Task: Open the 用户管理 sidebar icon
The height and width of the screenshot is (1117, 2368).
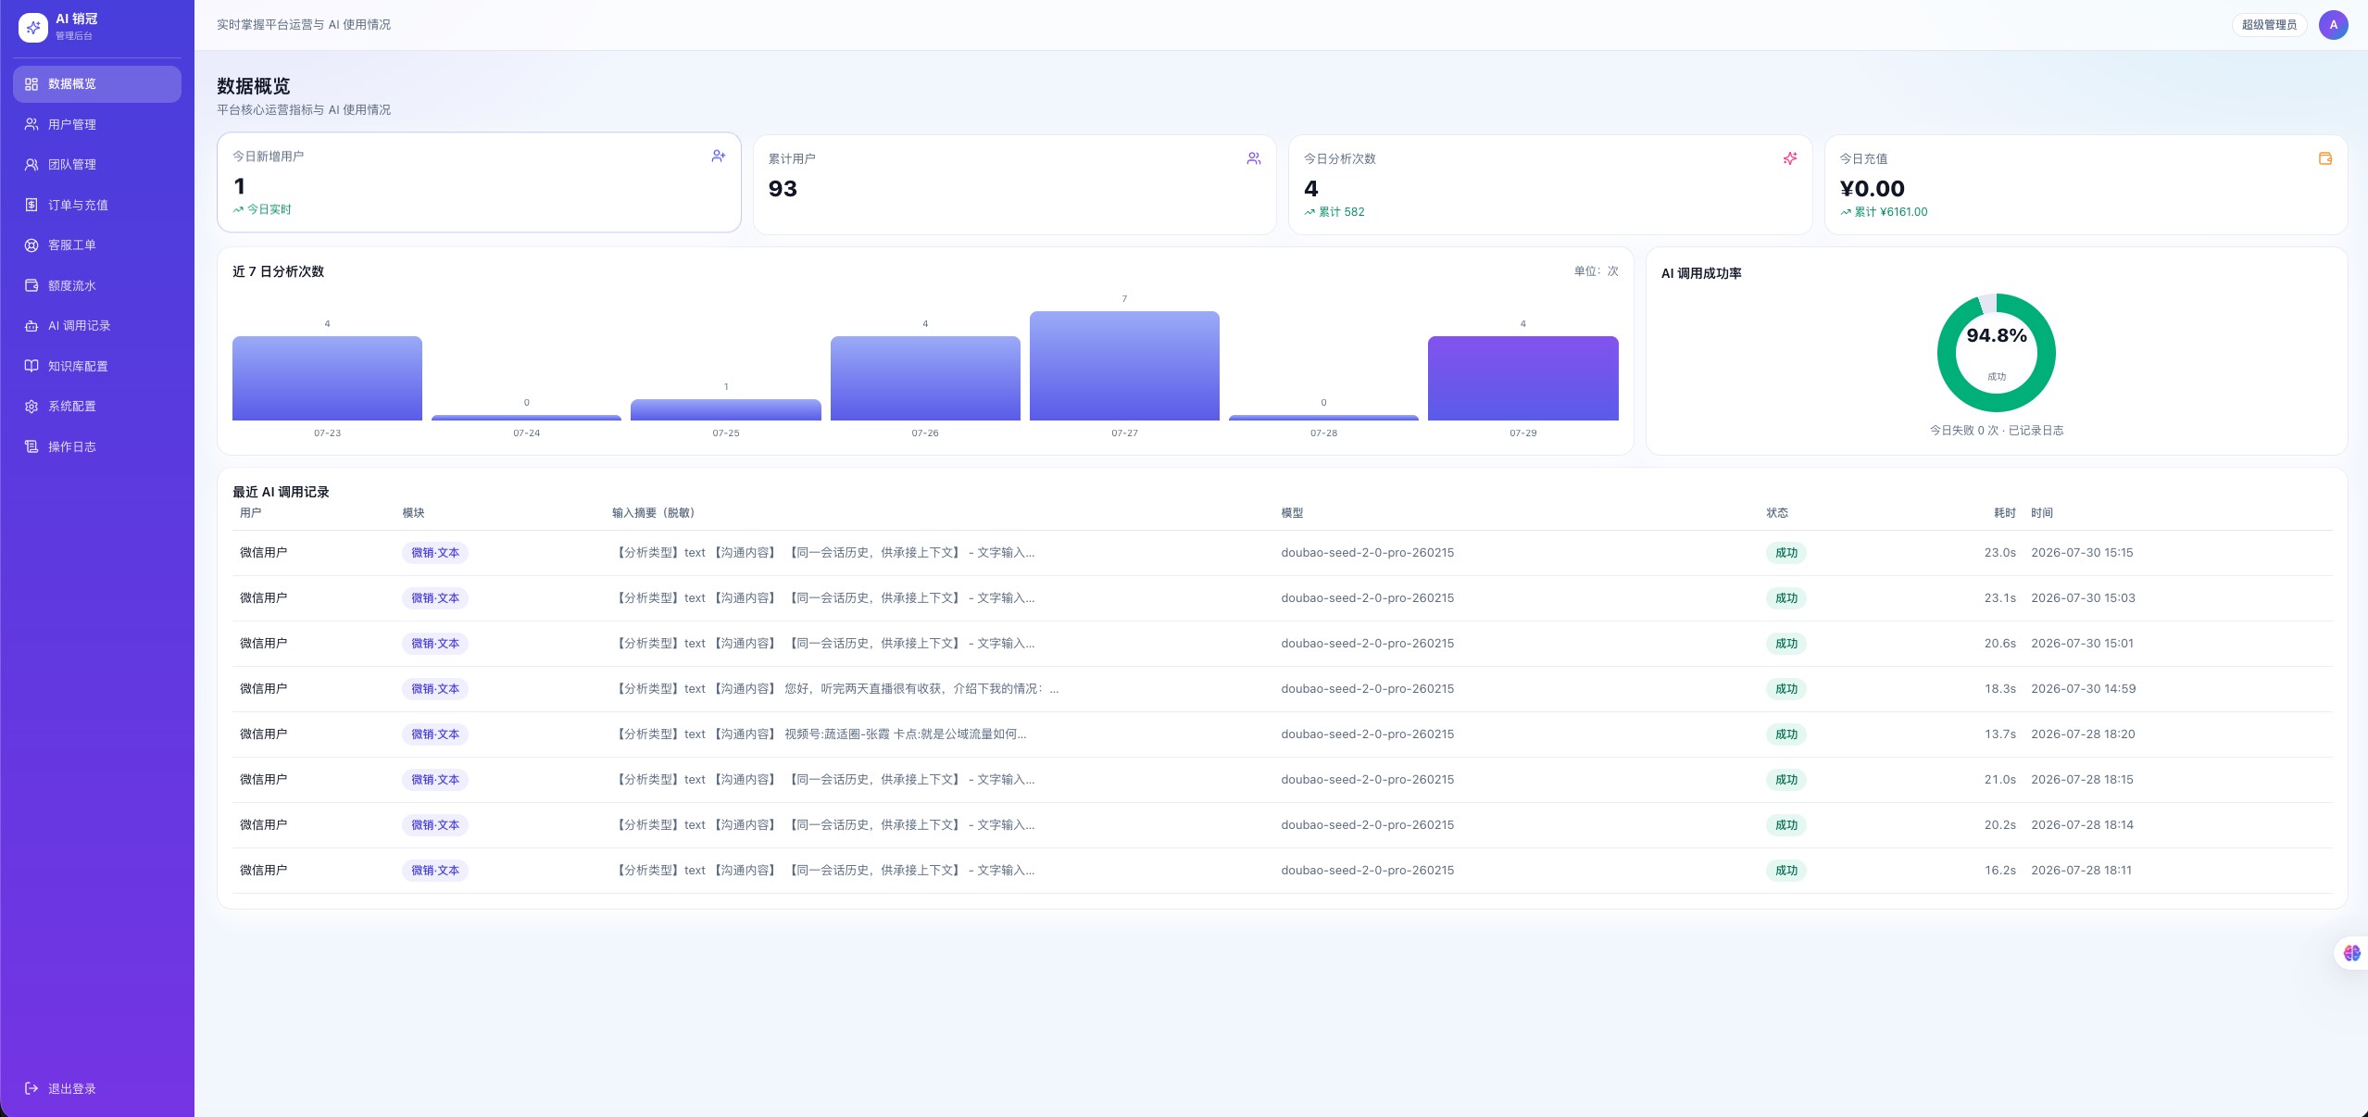Action: point(31,124)
